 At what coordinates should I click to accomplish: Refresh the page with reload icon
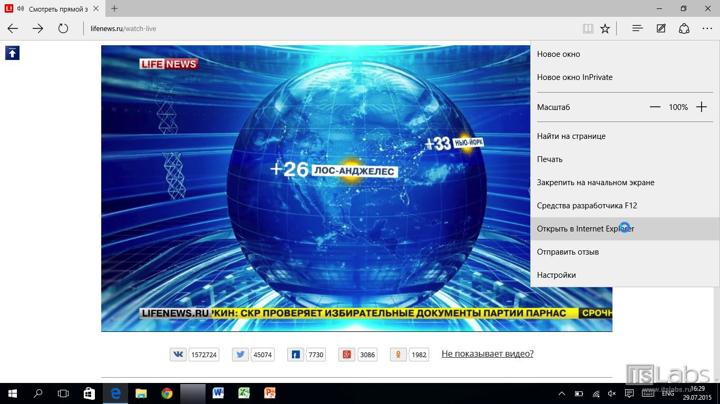pos(63,28)
